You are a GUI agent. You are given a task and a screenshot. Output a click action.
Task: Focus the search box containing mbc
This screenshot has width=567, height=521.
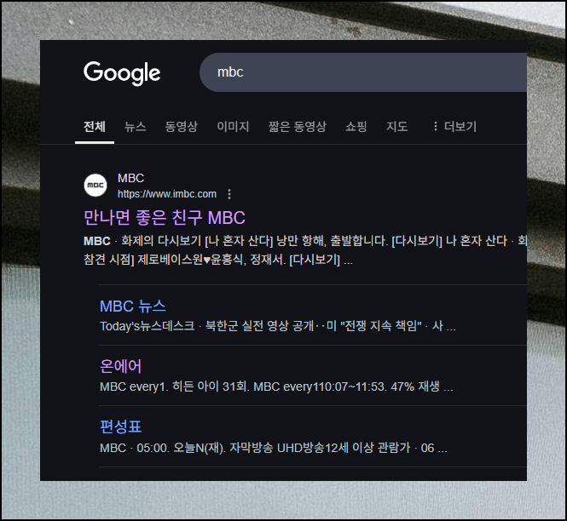click(x=363, y=72)
